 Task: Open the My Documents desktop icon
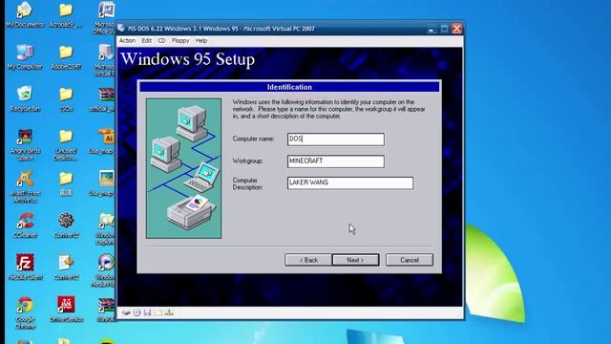pyautogui.click(x=25, y=14)
